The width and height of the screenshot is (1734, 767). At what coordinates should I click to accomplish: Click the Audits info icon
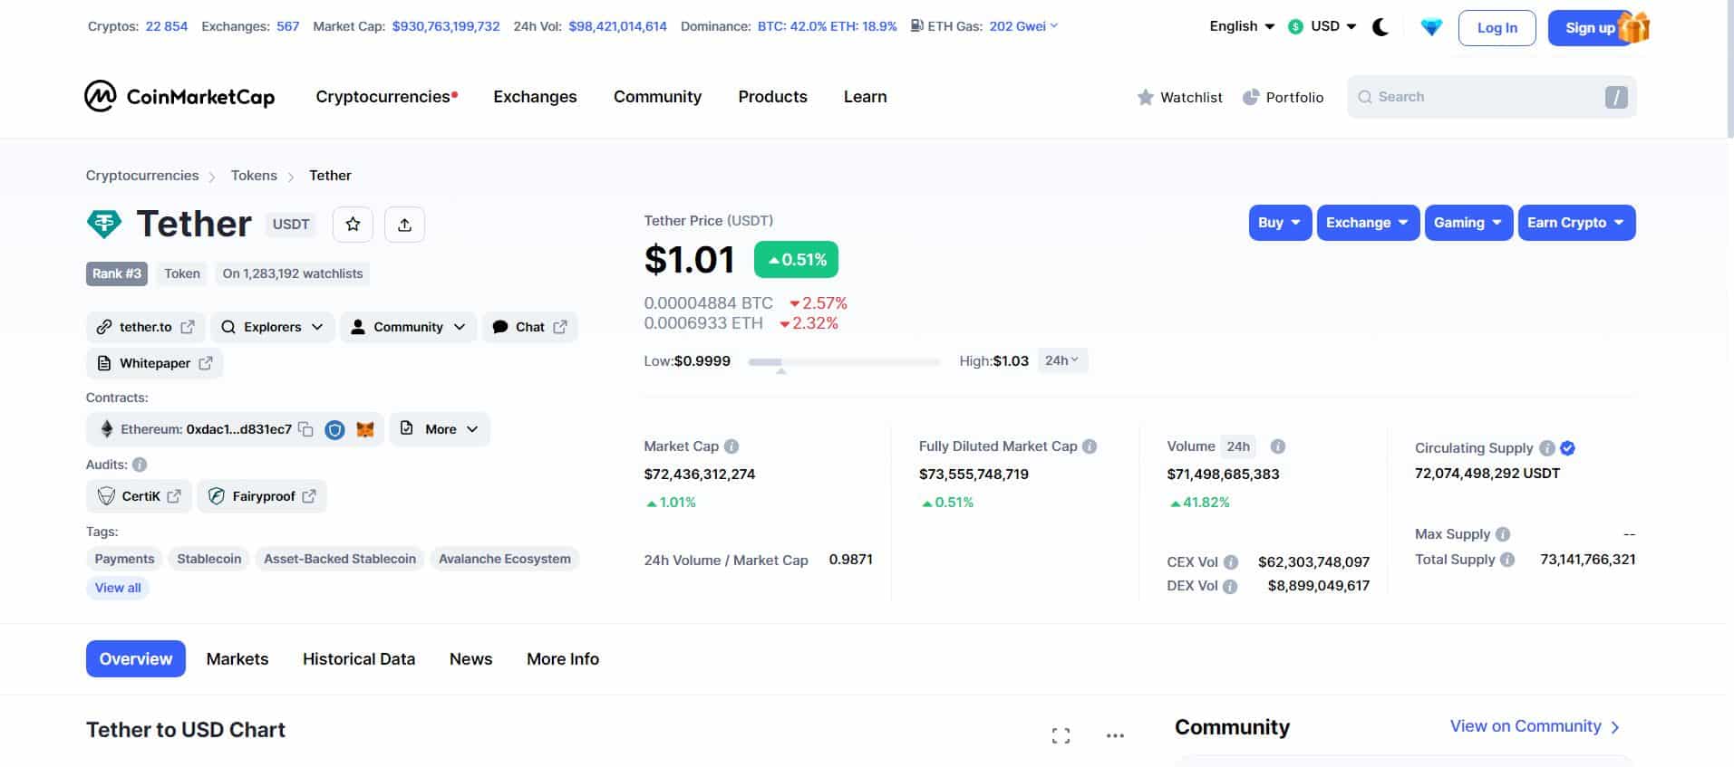click(140, 465)
